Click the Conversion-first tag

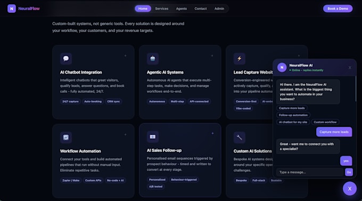tap(246, 101)
